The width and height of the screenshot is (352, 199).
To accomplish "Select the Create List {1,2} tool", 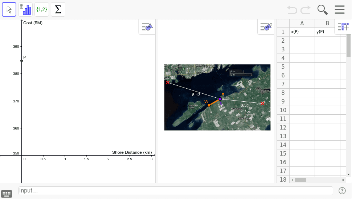I will coord(42,9).
